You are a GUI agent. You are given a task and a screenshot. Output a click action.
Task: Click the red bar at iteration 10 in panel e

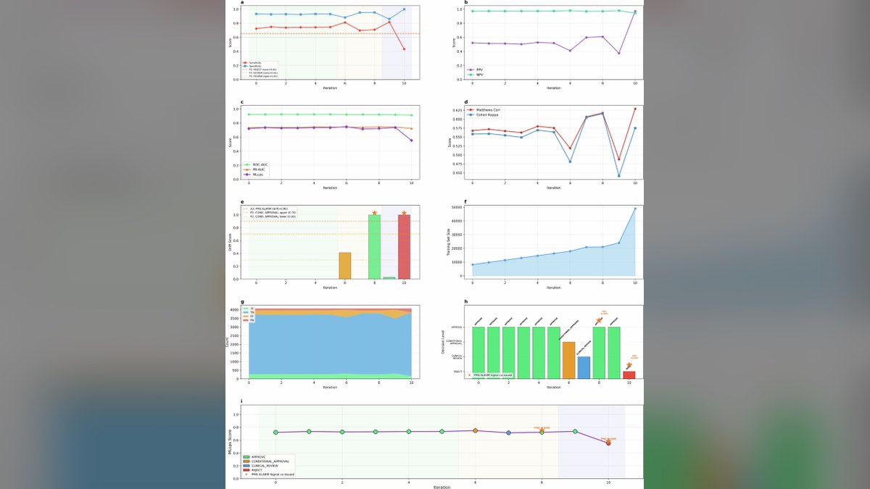pyautogui.click(x=404, y=247)
